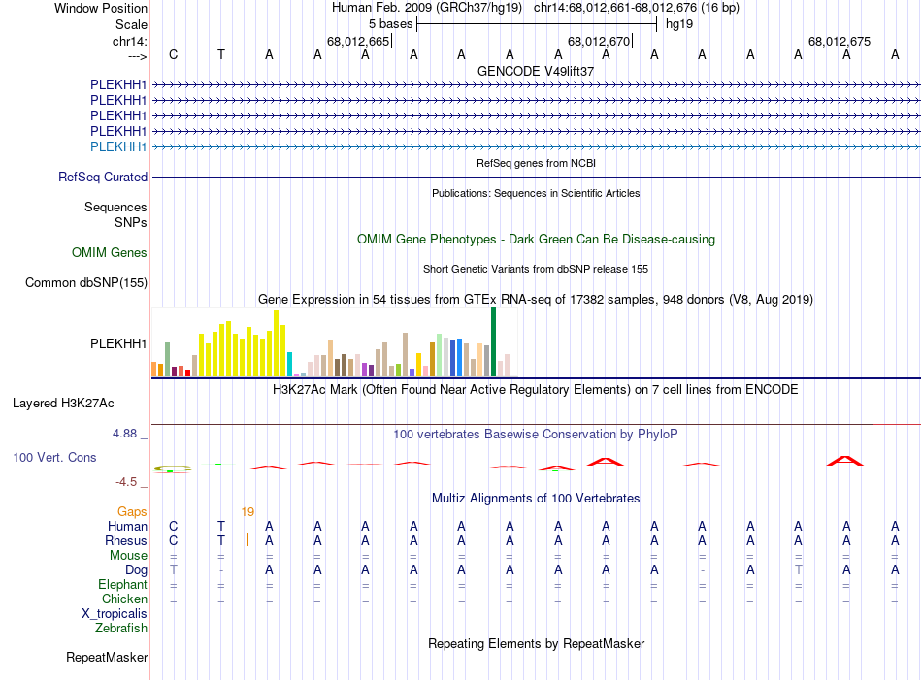Click the Window Position label

pos(101,8)
